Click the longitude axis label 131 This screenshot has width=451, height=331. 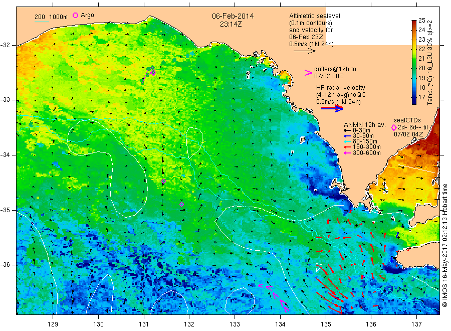144,324
